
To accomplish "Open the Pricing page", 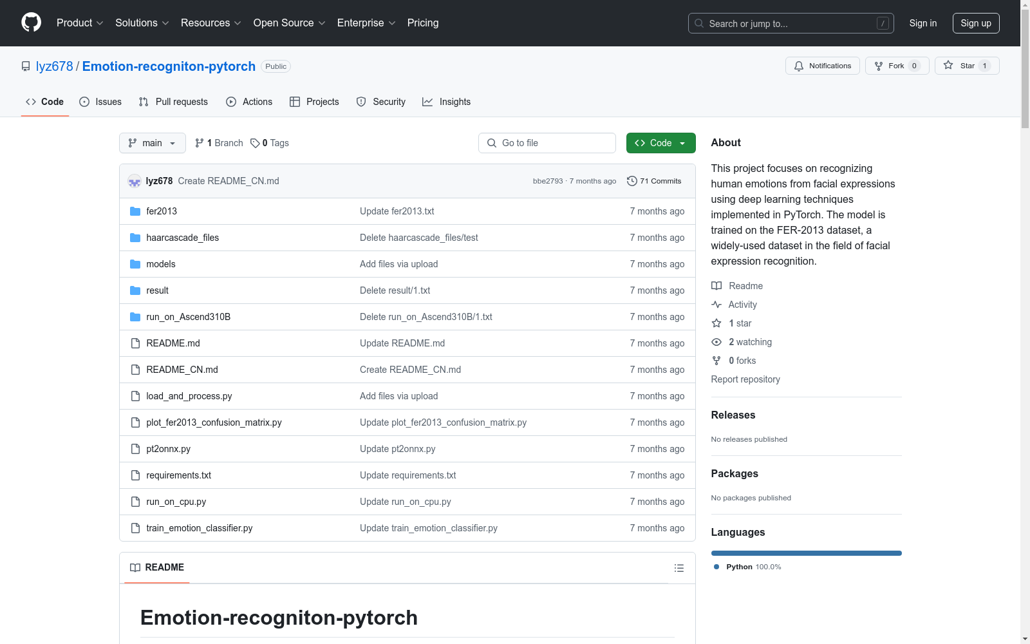I will coord(423,23).
